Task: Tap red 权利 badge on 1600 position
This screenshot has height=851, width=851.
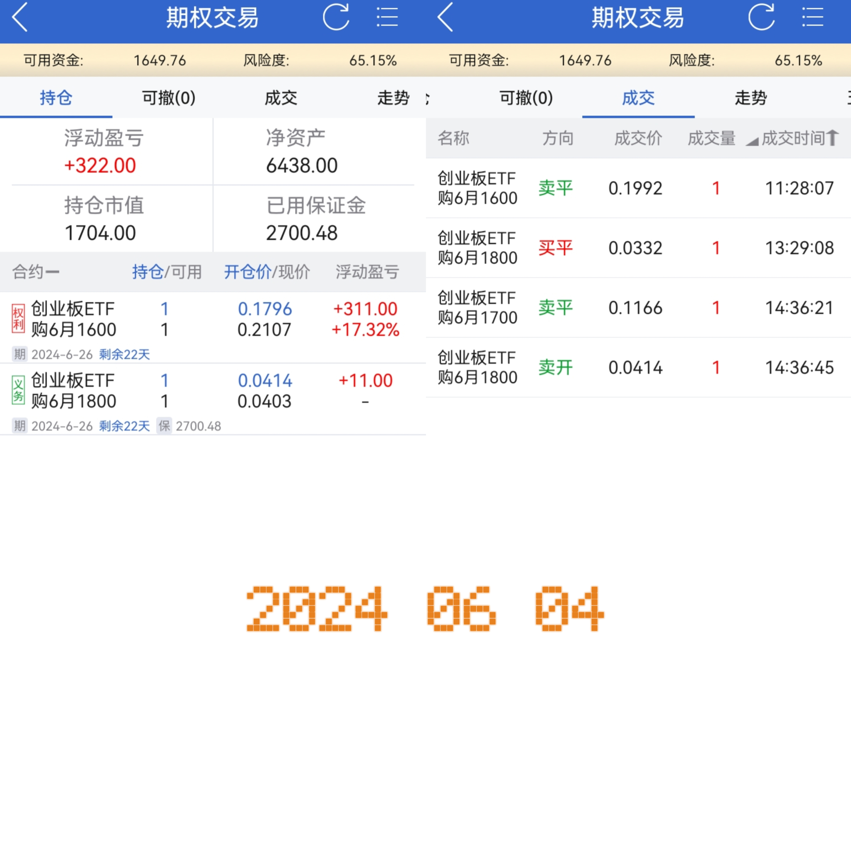Action: tap(18, 319)
